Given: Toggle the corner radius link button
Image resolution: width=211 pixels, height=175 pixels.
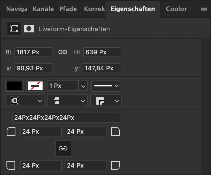Looking at the screenshot, I should point(63,148).
